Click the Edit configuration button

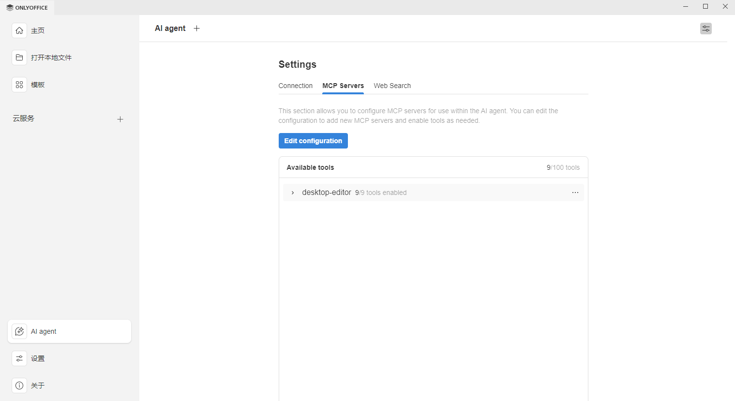click(x=313, y=141)
